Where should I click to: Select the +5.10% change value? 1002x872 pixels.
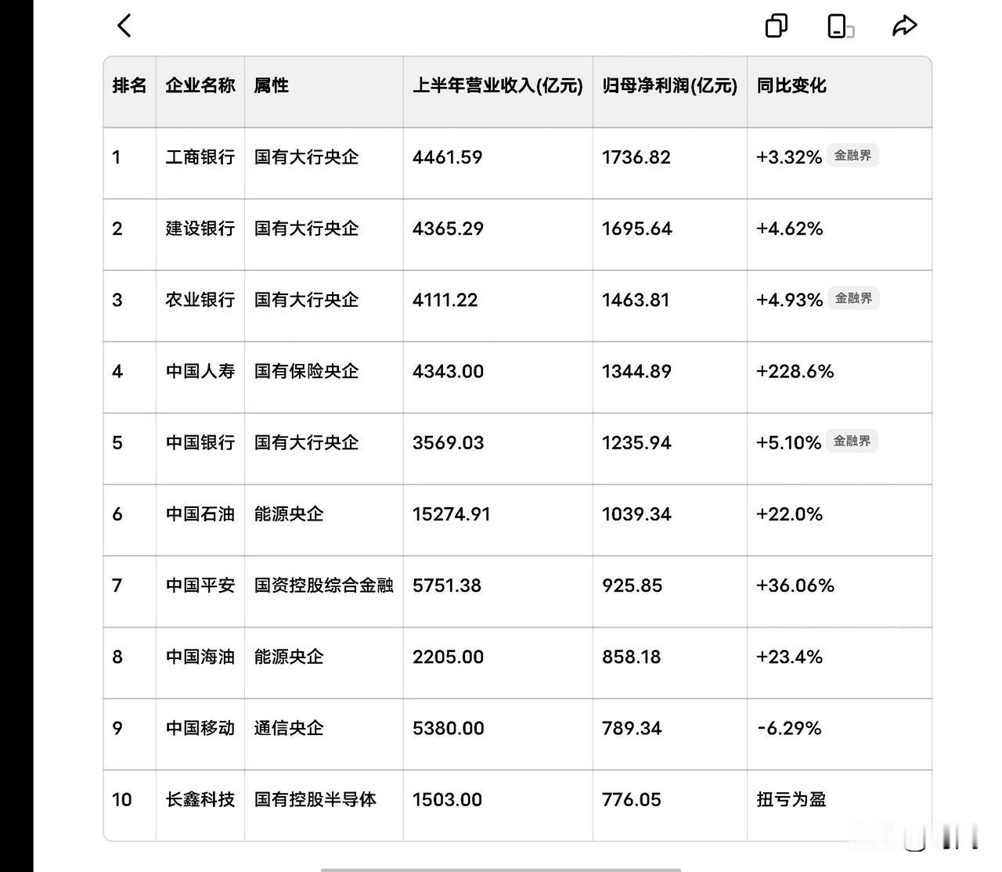pyautogui.click(x=789, y=442)
